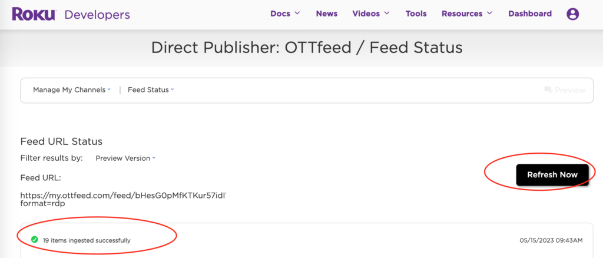Click the Refresh Now button

[x=552, y=175]
